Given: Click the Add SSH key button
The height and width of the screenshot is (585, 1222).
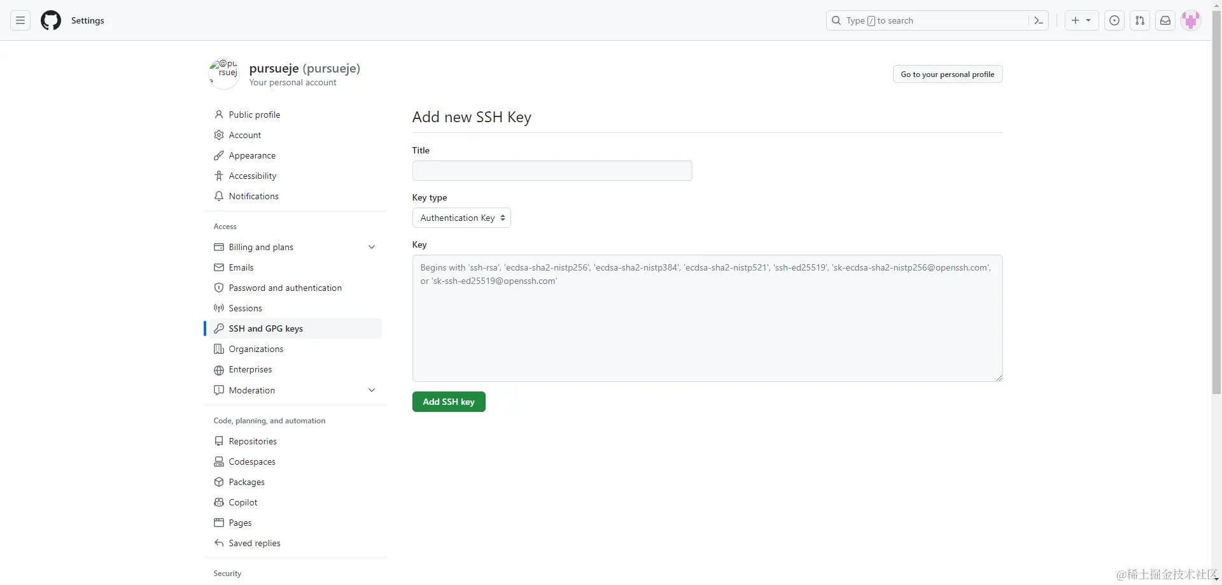Looking at the screenshot, I should tap(449, 402).
